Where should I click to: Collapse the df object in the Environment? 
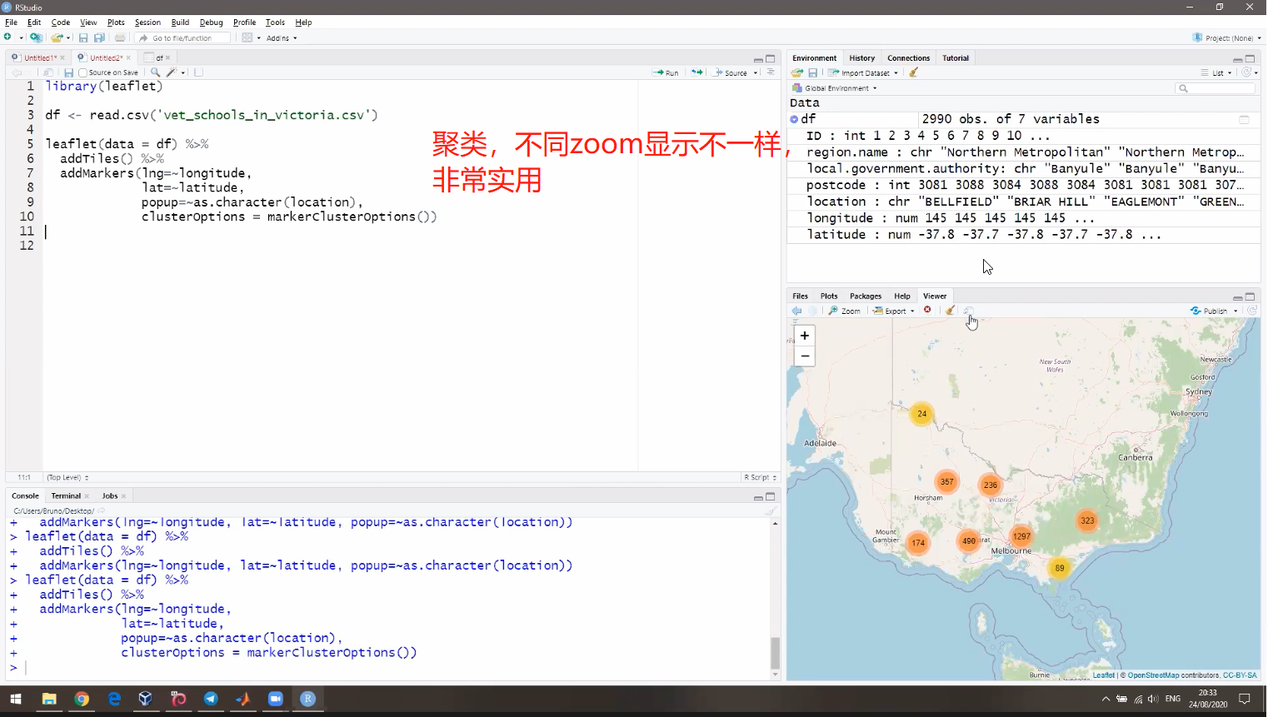(794, 119)
